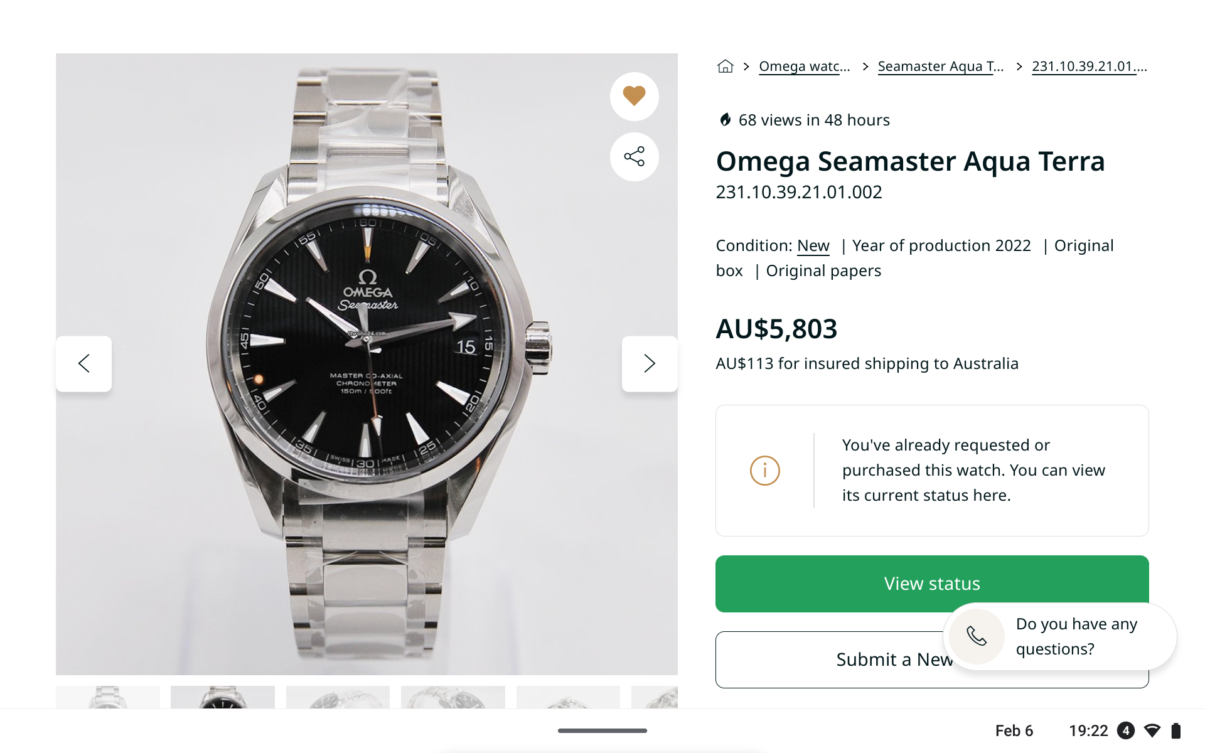Select the fourth gallery thumbnail

point(453,697)
